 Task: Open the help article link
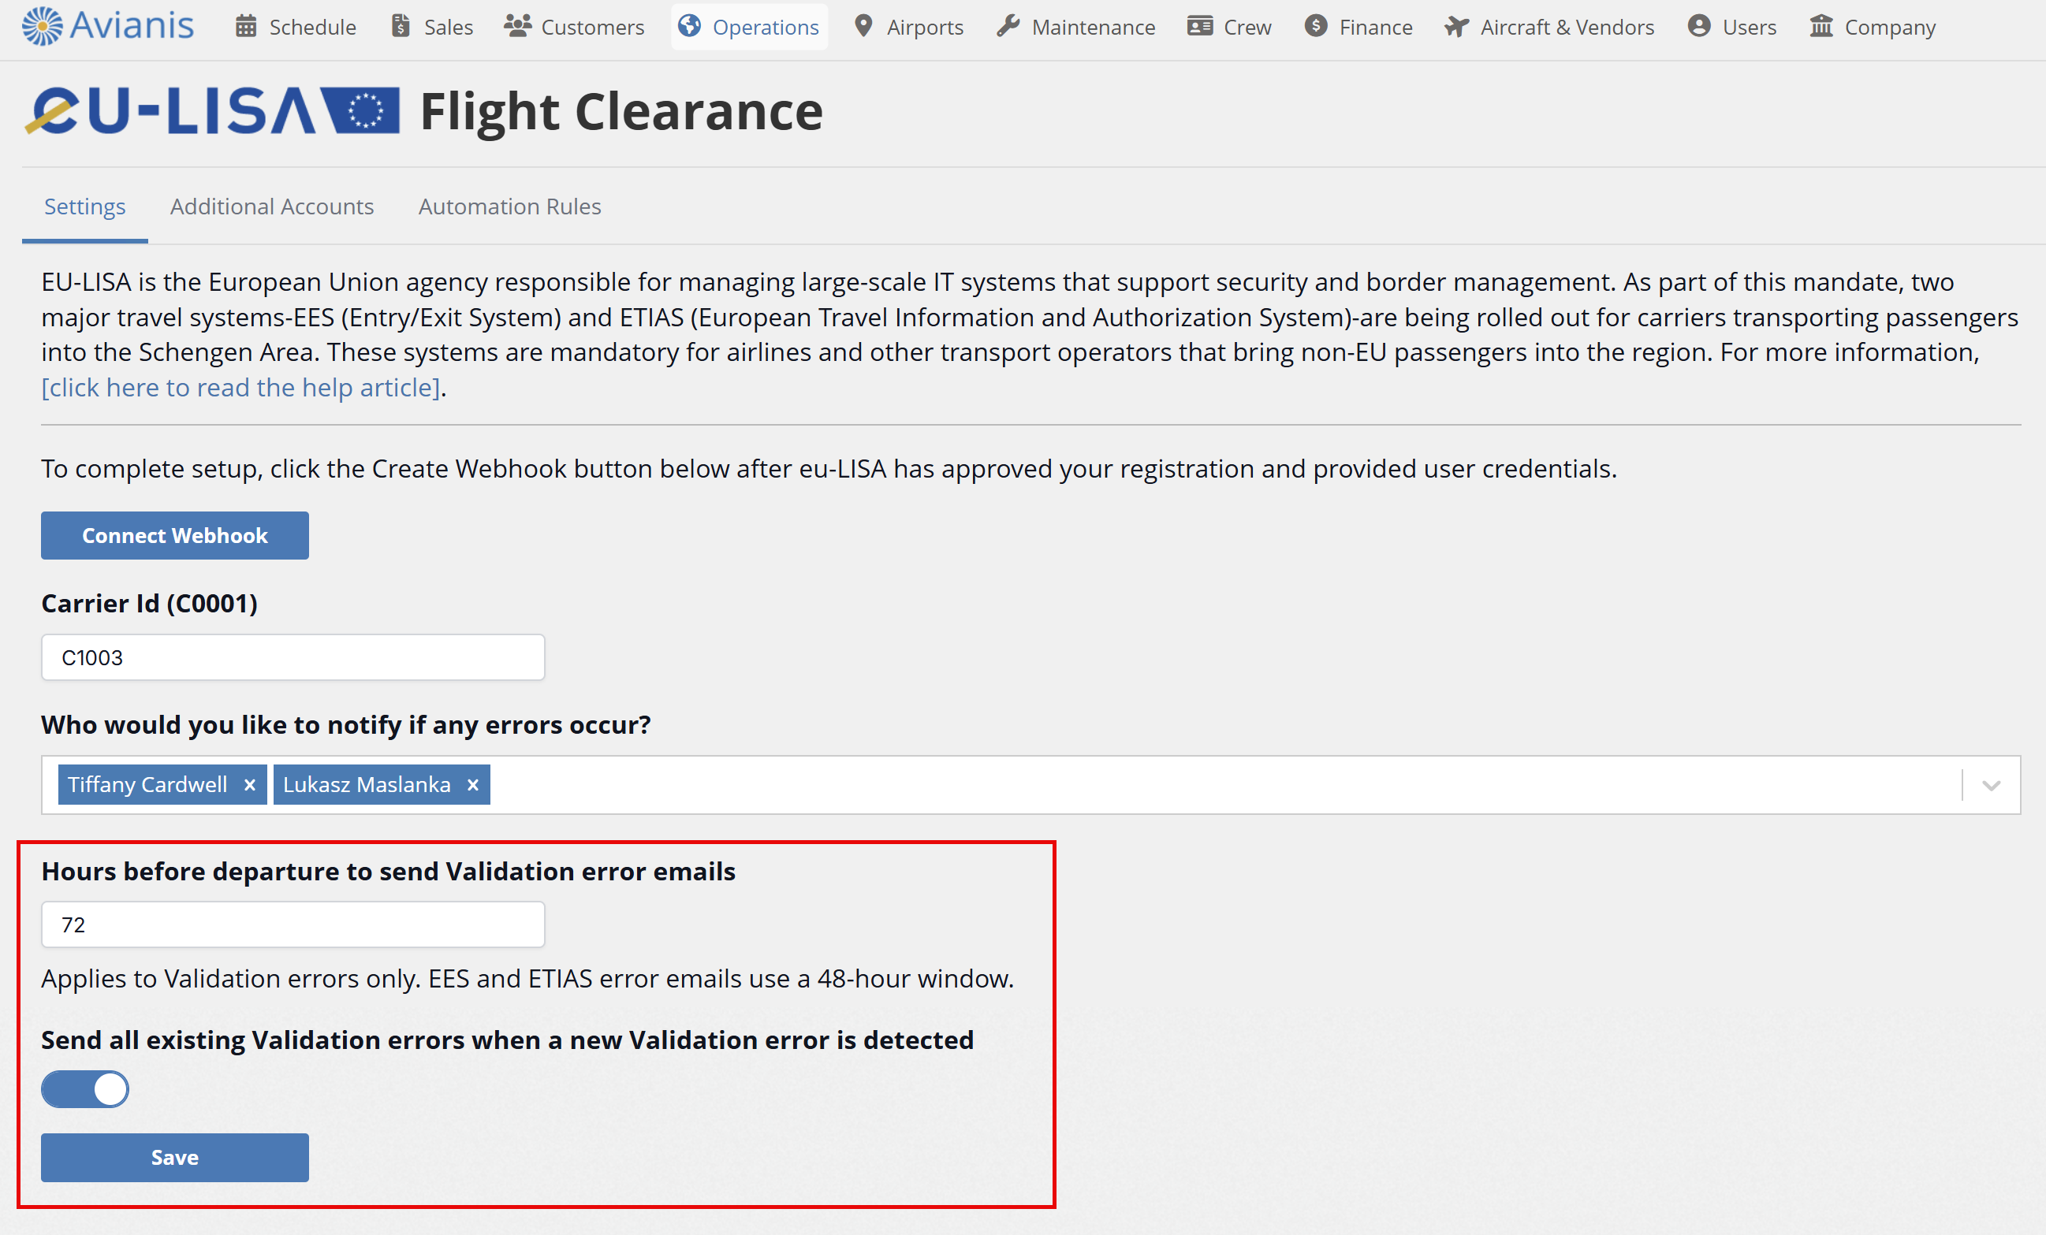point(240,388)
